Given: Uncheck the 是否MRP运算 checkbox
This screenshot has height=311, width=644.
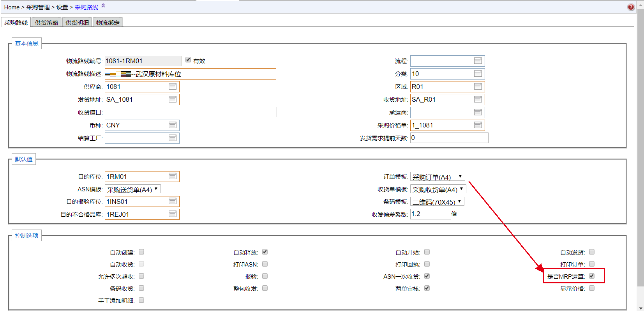Looking at the screenshot, I should coord(592,276).
